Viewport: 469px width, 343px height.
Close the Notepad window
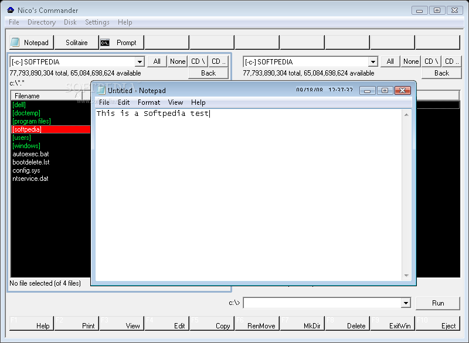[403, 91]
